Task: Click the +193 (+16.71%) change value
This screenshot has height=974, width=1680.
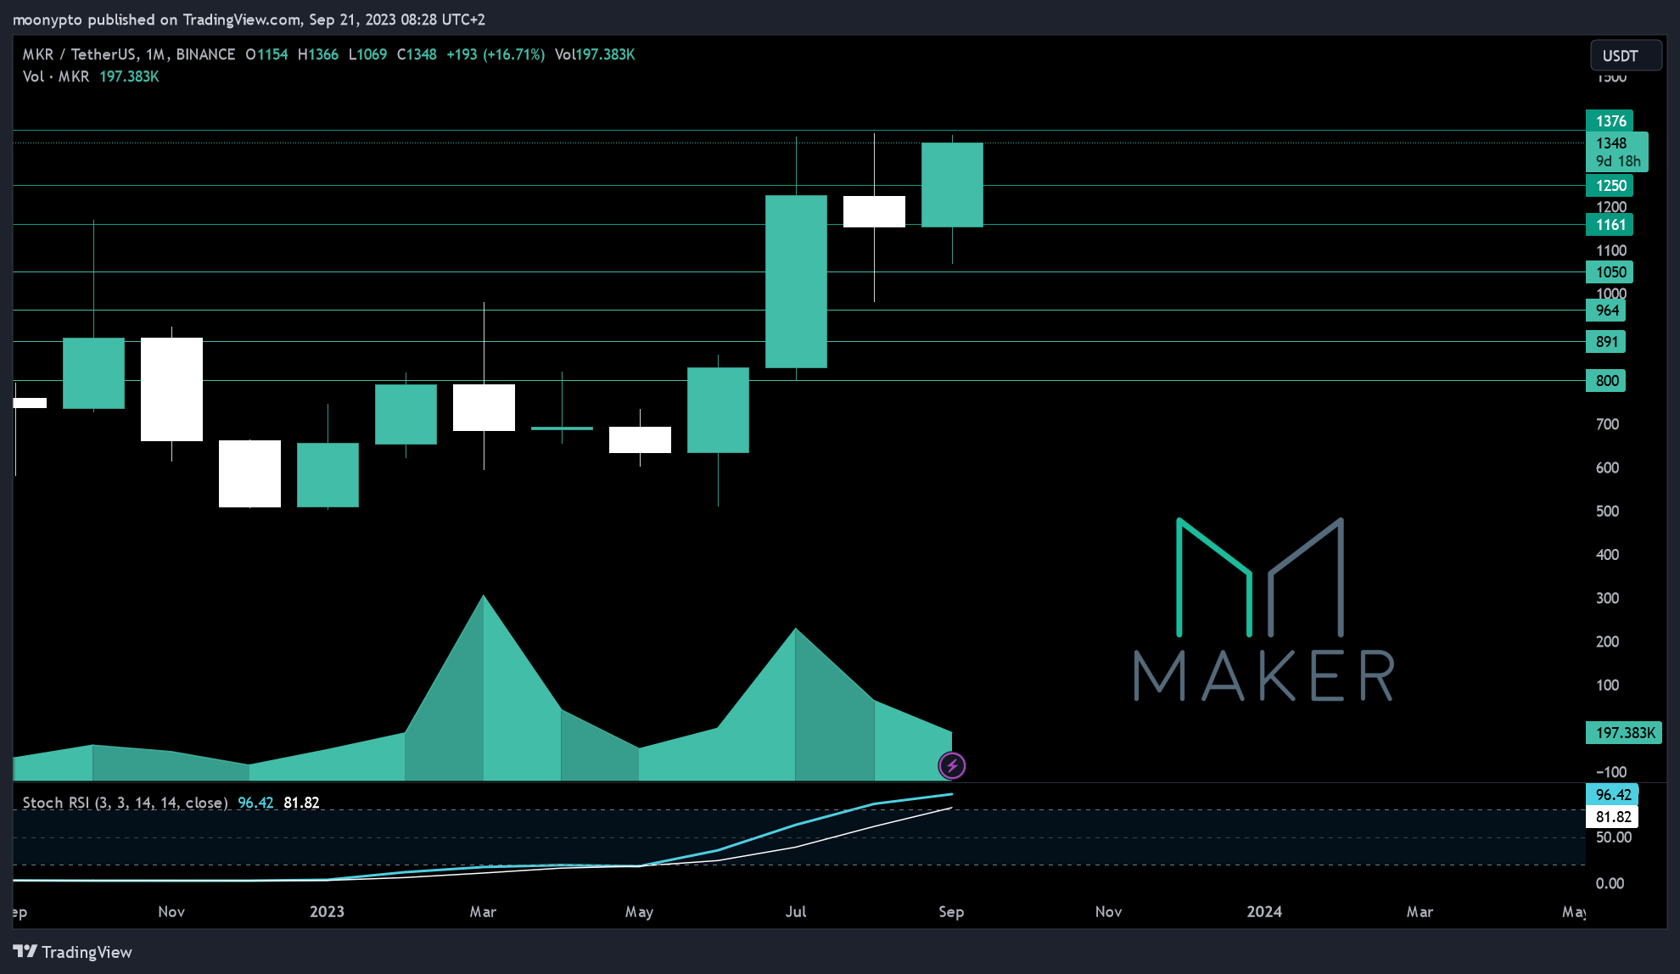Action: [496, 54]
